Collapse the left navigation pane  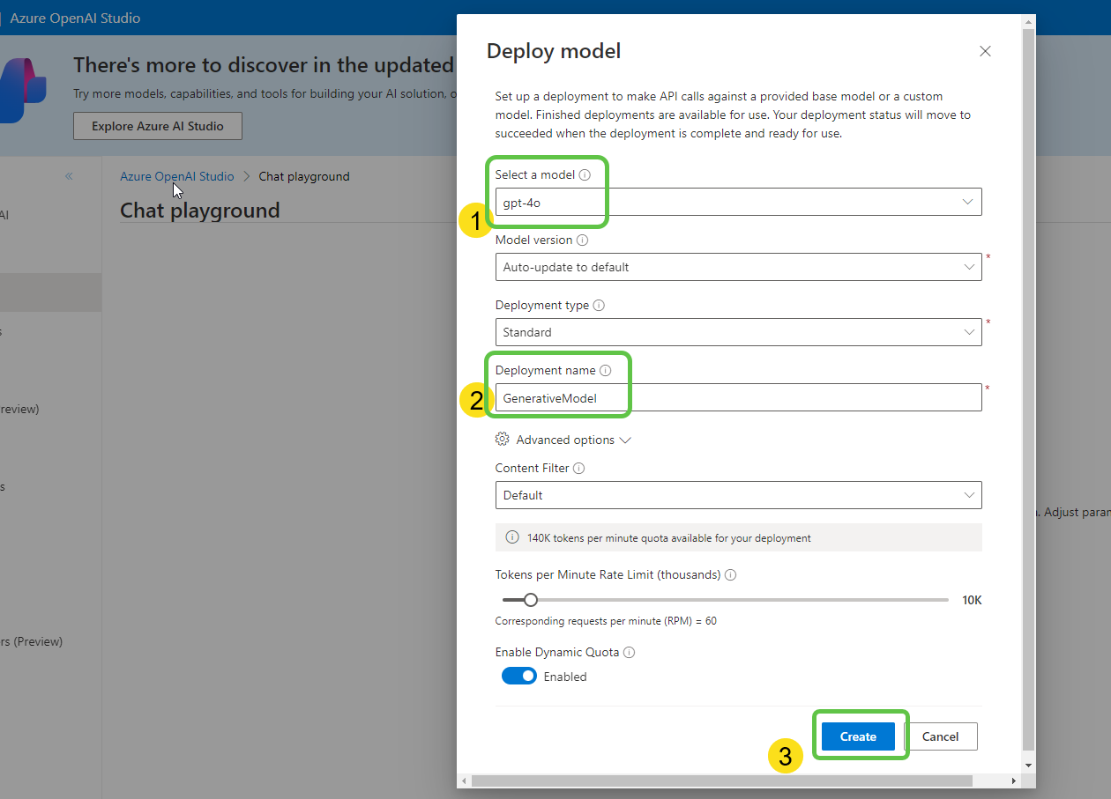tap(68, 175)
